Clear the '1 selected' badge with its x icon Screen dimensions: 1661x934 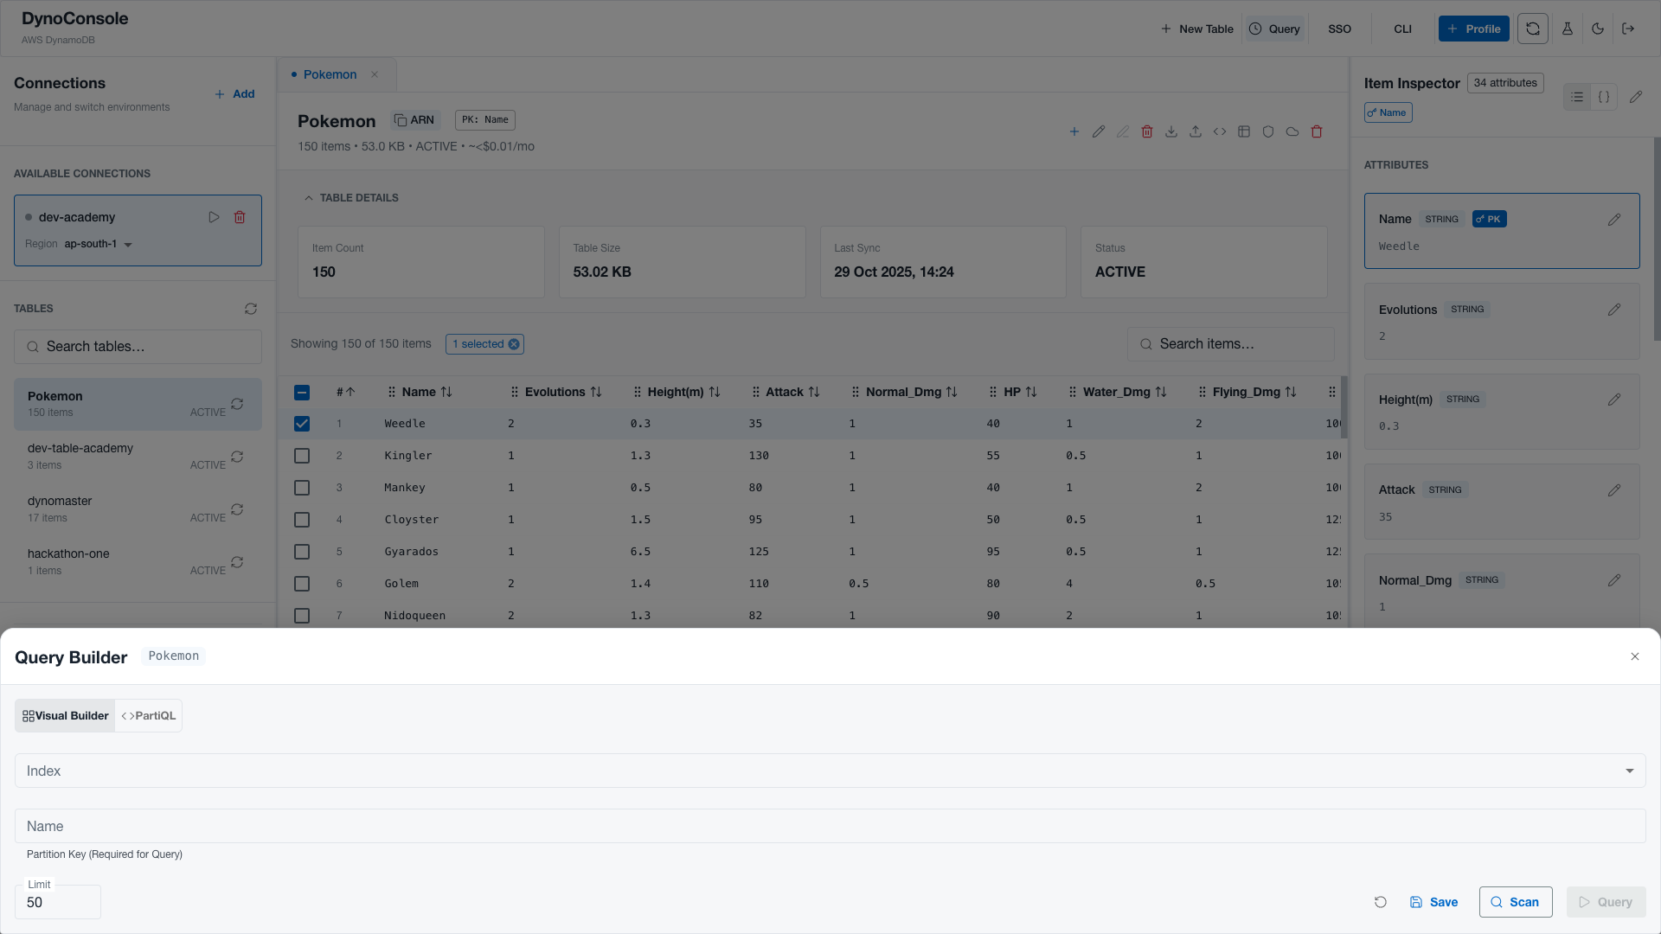[514, 344]
